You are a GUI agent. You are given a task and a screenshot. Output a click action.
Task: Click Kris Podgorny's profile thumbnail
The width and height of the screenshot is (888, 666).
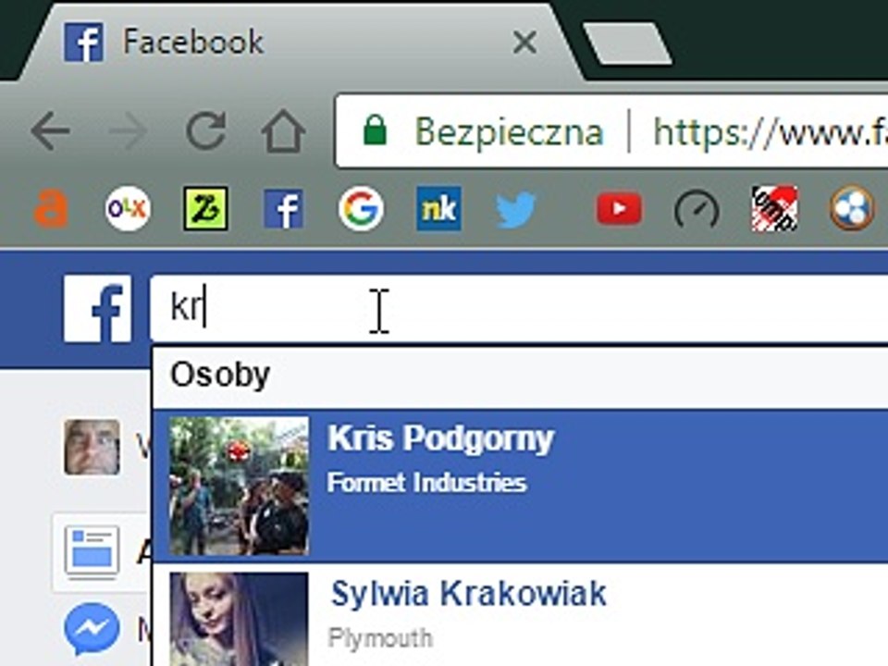[x=239, y=486]
